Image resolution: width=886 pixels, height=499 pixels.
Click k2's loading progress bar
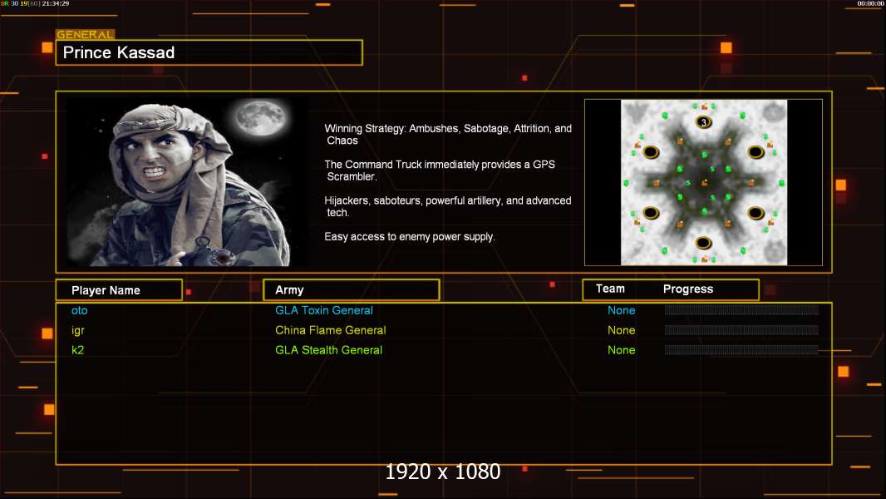tap(741, 350)
